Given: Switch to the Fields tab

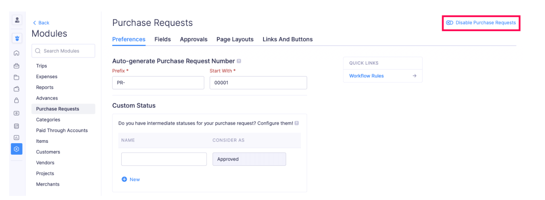Looking at the screenshot, I should 163,40.
